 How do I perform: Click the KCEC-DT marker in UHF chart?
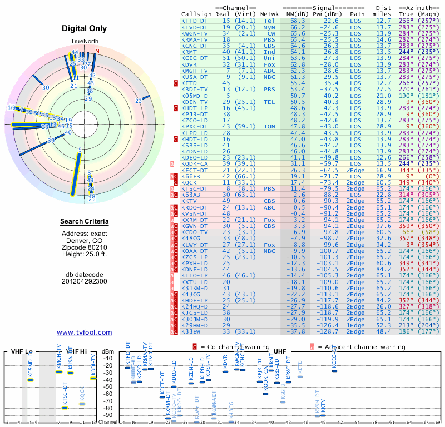(x=335, y=371)
